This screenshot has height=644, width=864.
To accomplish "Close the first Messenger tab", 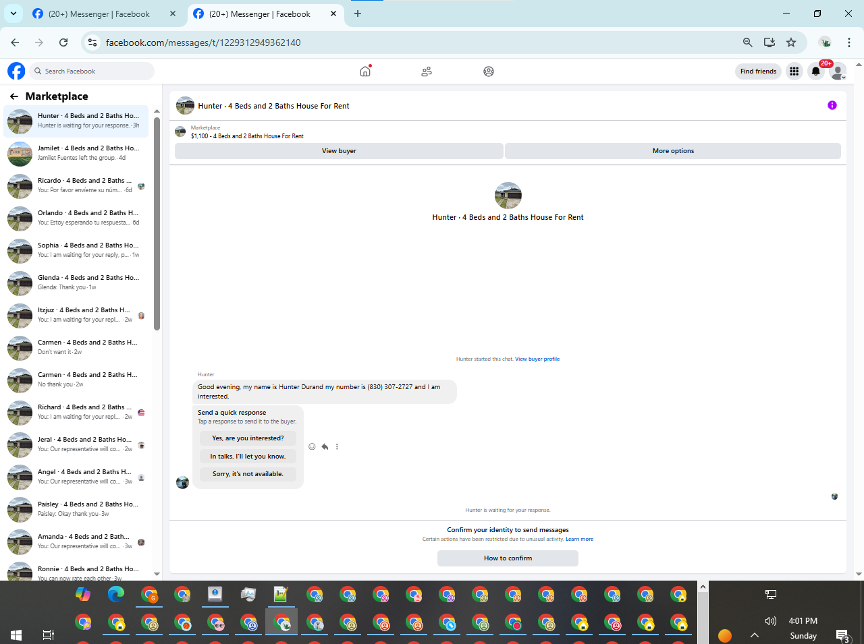I will tap(173, 13).
